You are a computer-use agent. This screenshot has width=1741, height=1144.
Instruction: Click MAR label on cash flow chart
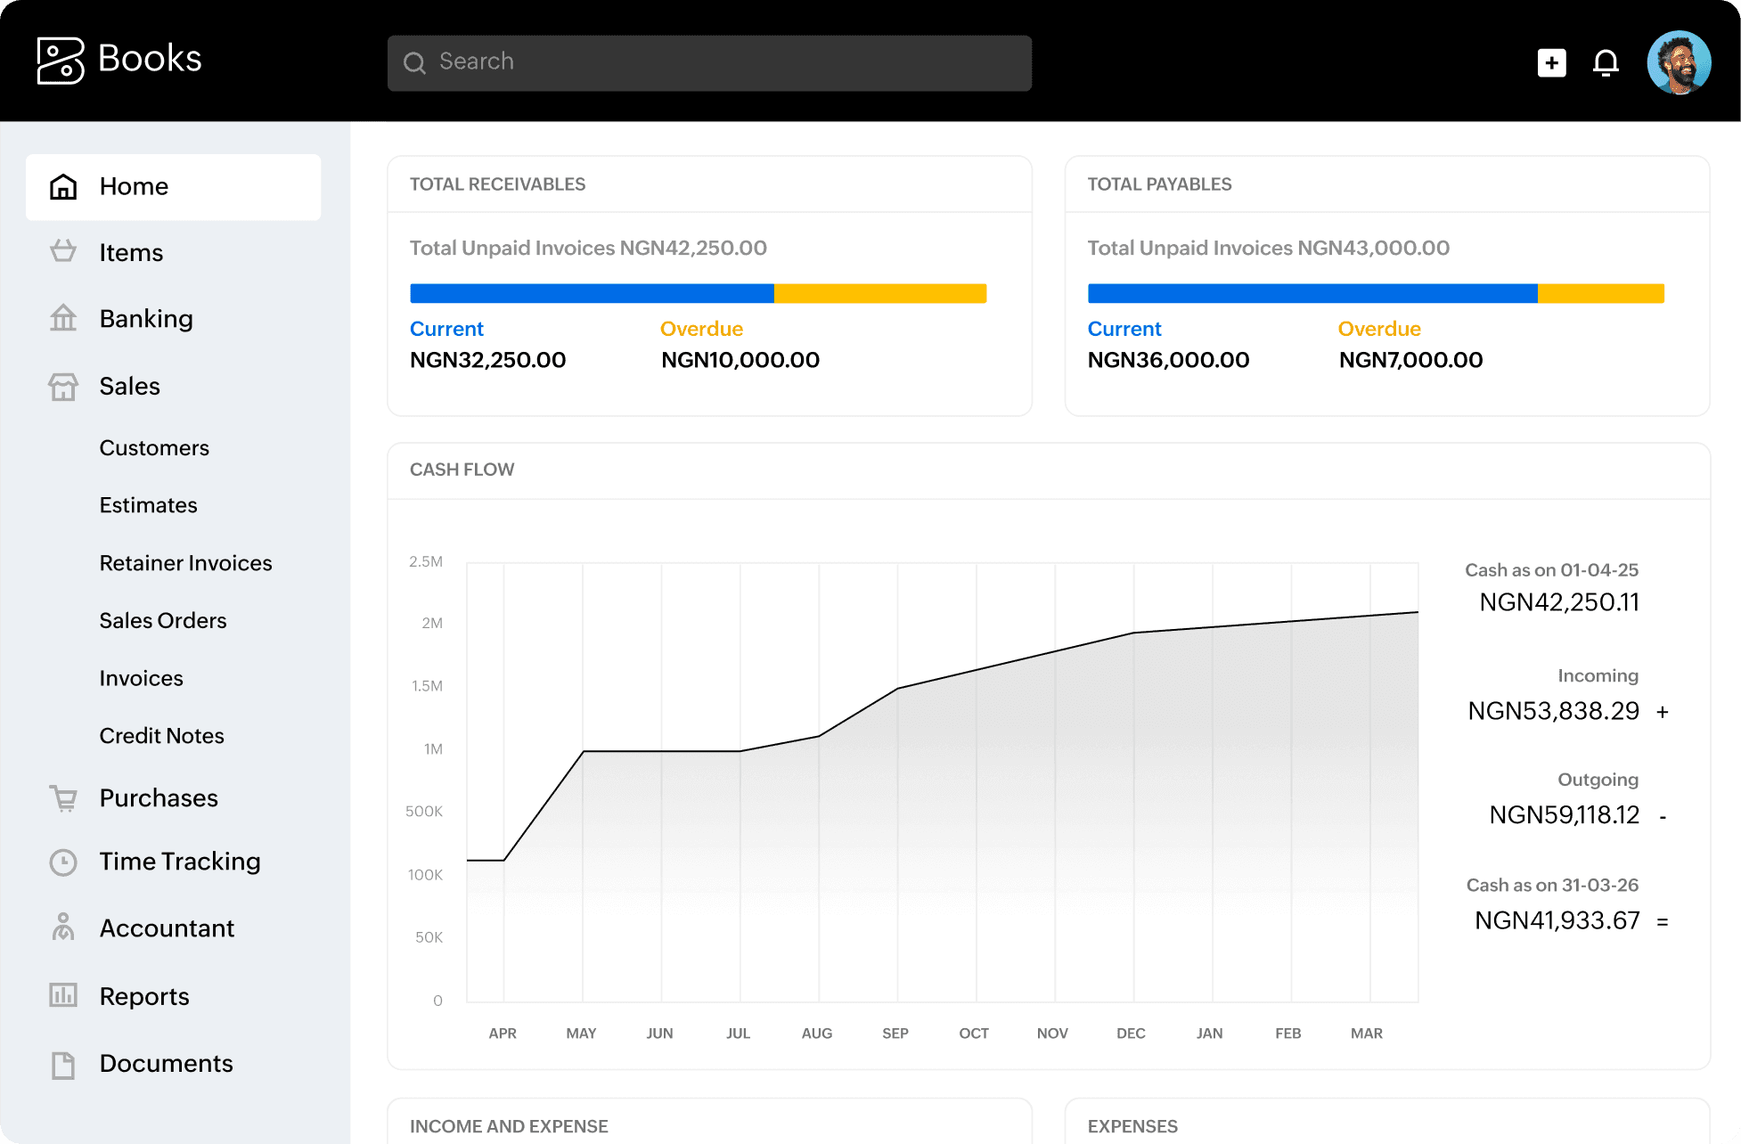1366,1034
